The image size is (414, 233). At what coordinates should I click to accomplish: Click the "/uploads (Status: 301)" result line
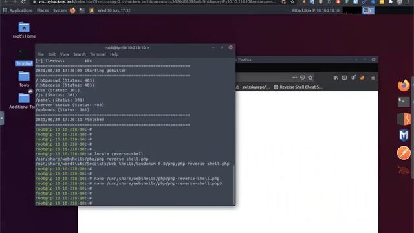tap(62, 109)
